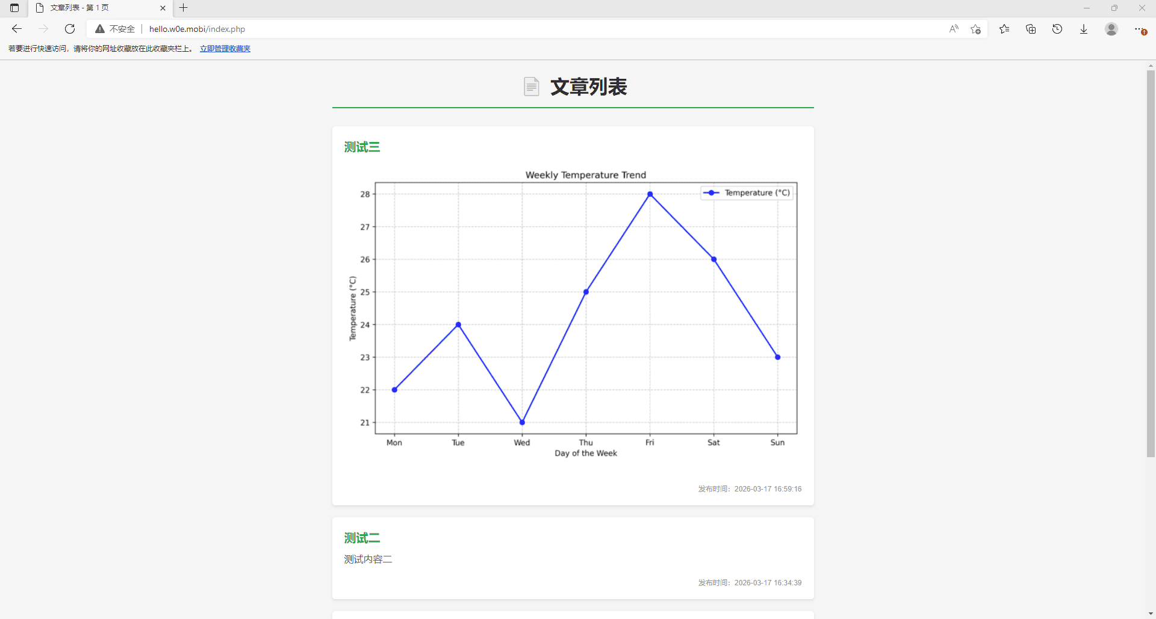Screen dimensions: 1156x619
Task: Open the Favorites list
Action: (1004, 28)
